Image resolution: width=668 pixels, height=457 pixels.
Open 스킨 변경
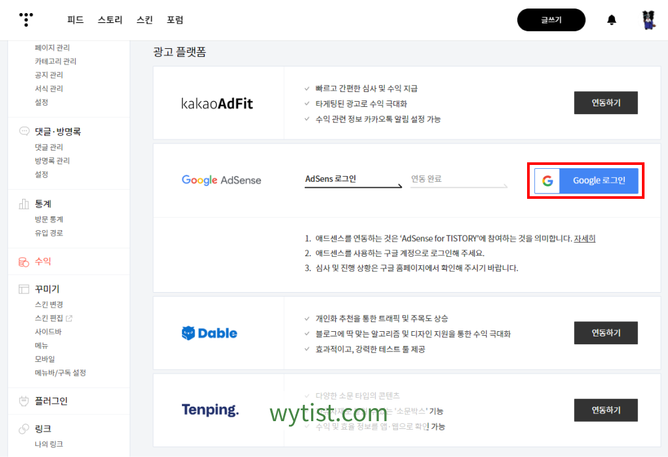(x=48, y=304)
